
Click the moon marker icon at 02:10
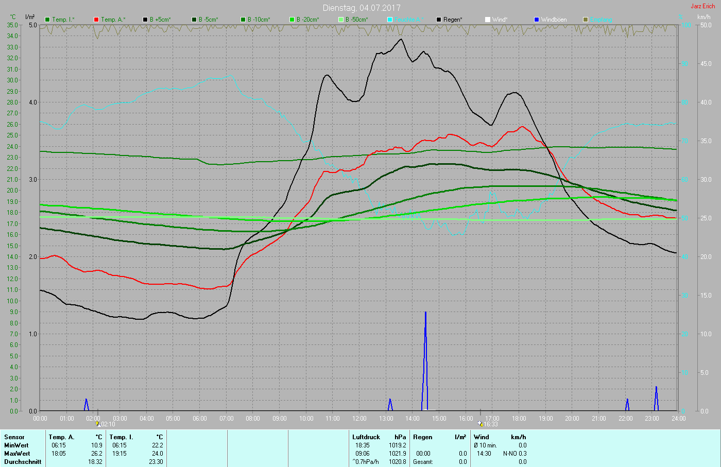(x=98, y=424)
